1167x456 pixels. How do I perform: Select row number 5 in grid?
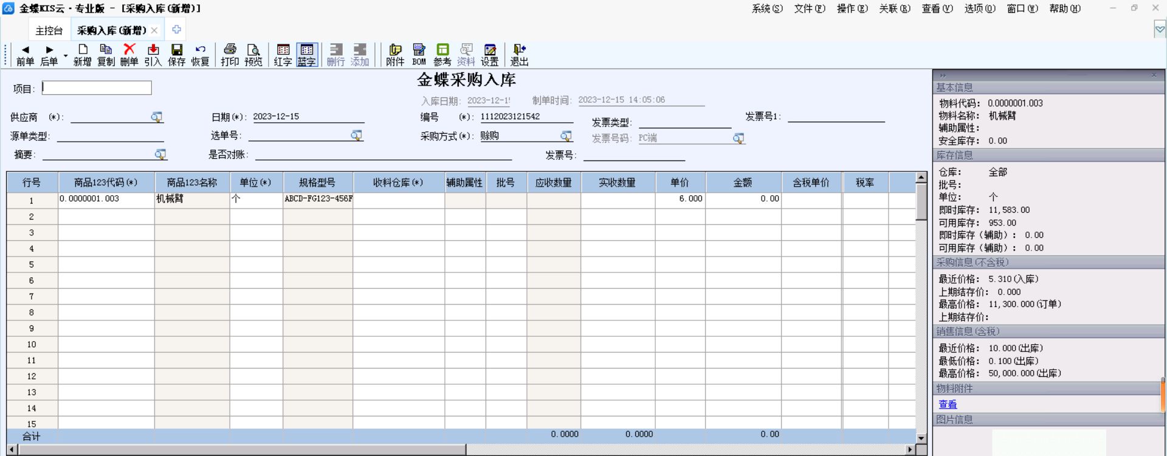coord(32,264)
